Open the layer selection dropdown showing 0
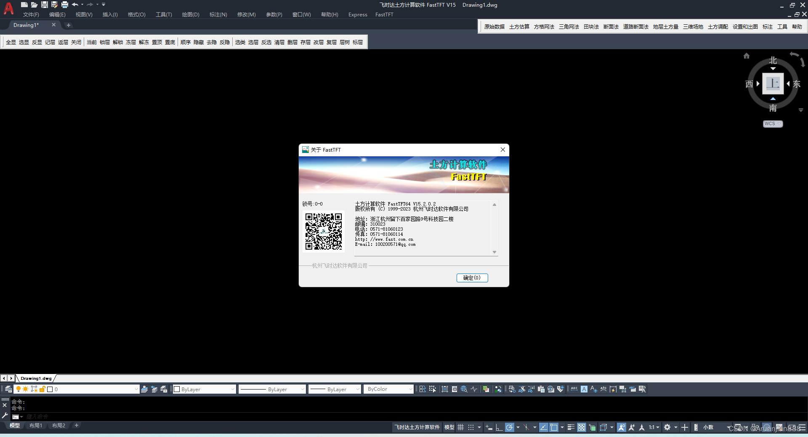Viewport: 808px width, 437px height. click(76, 389)
